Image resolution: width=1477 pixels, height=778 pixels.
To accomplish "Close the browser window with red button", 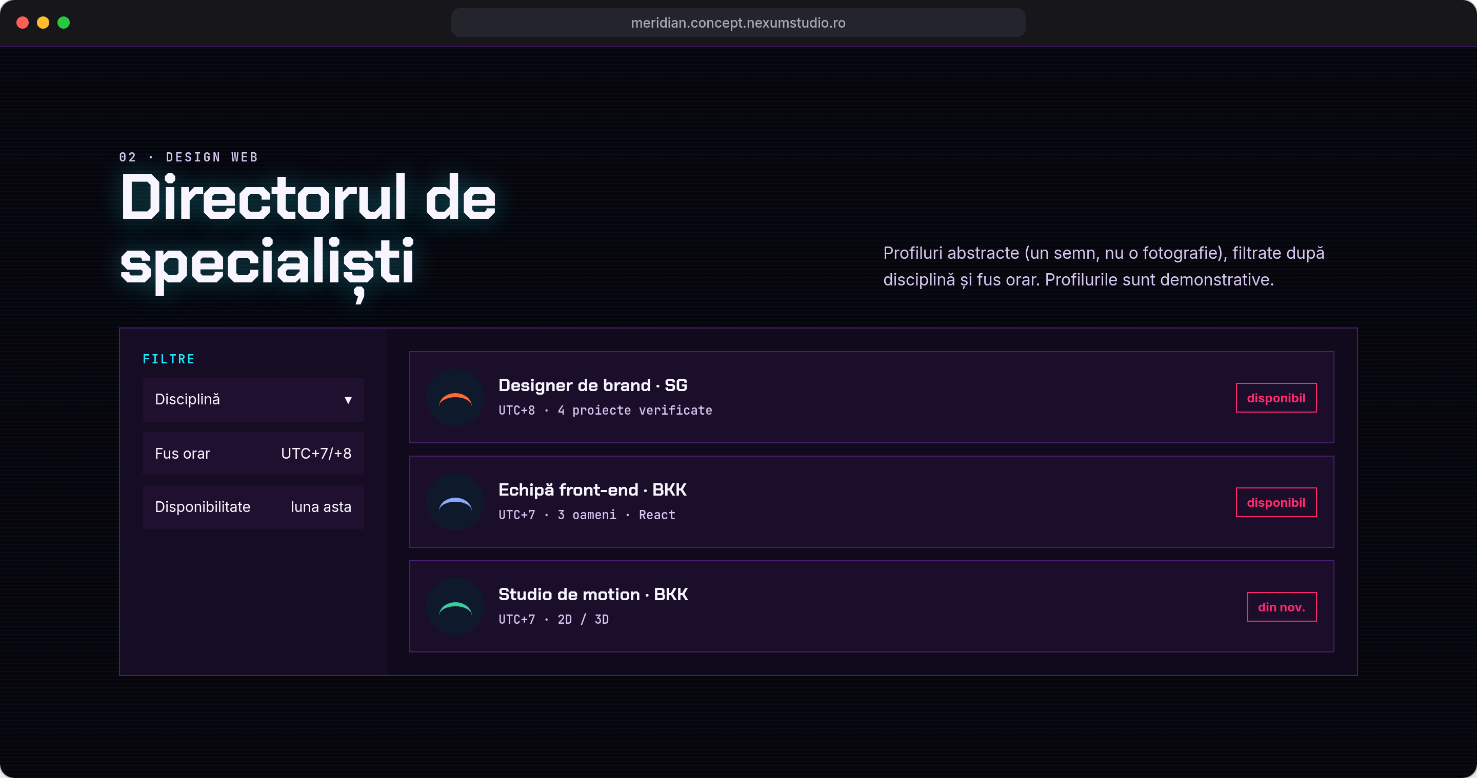I will tap(23, 23).
